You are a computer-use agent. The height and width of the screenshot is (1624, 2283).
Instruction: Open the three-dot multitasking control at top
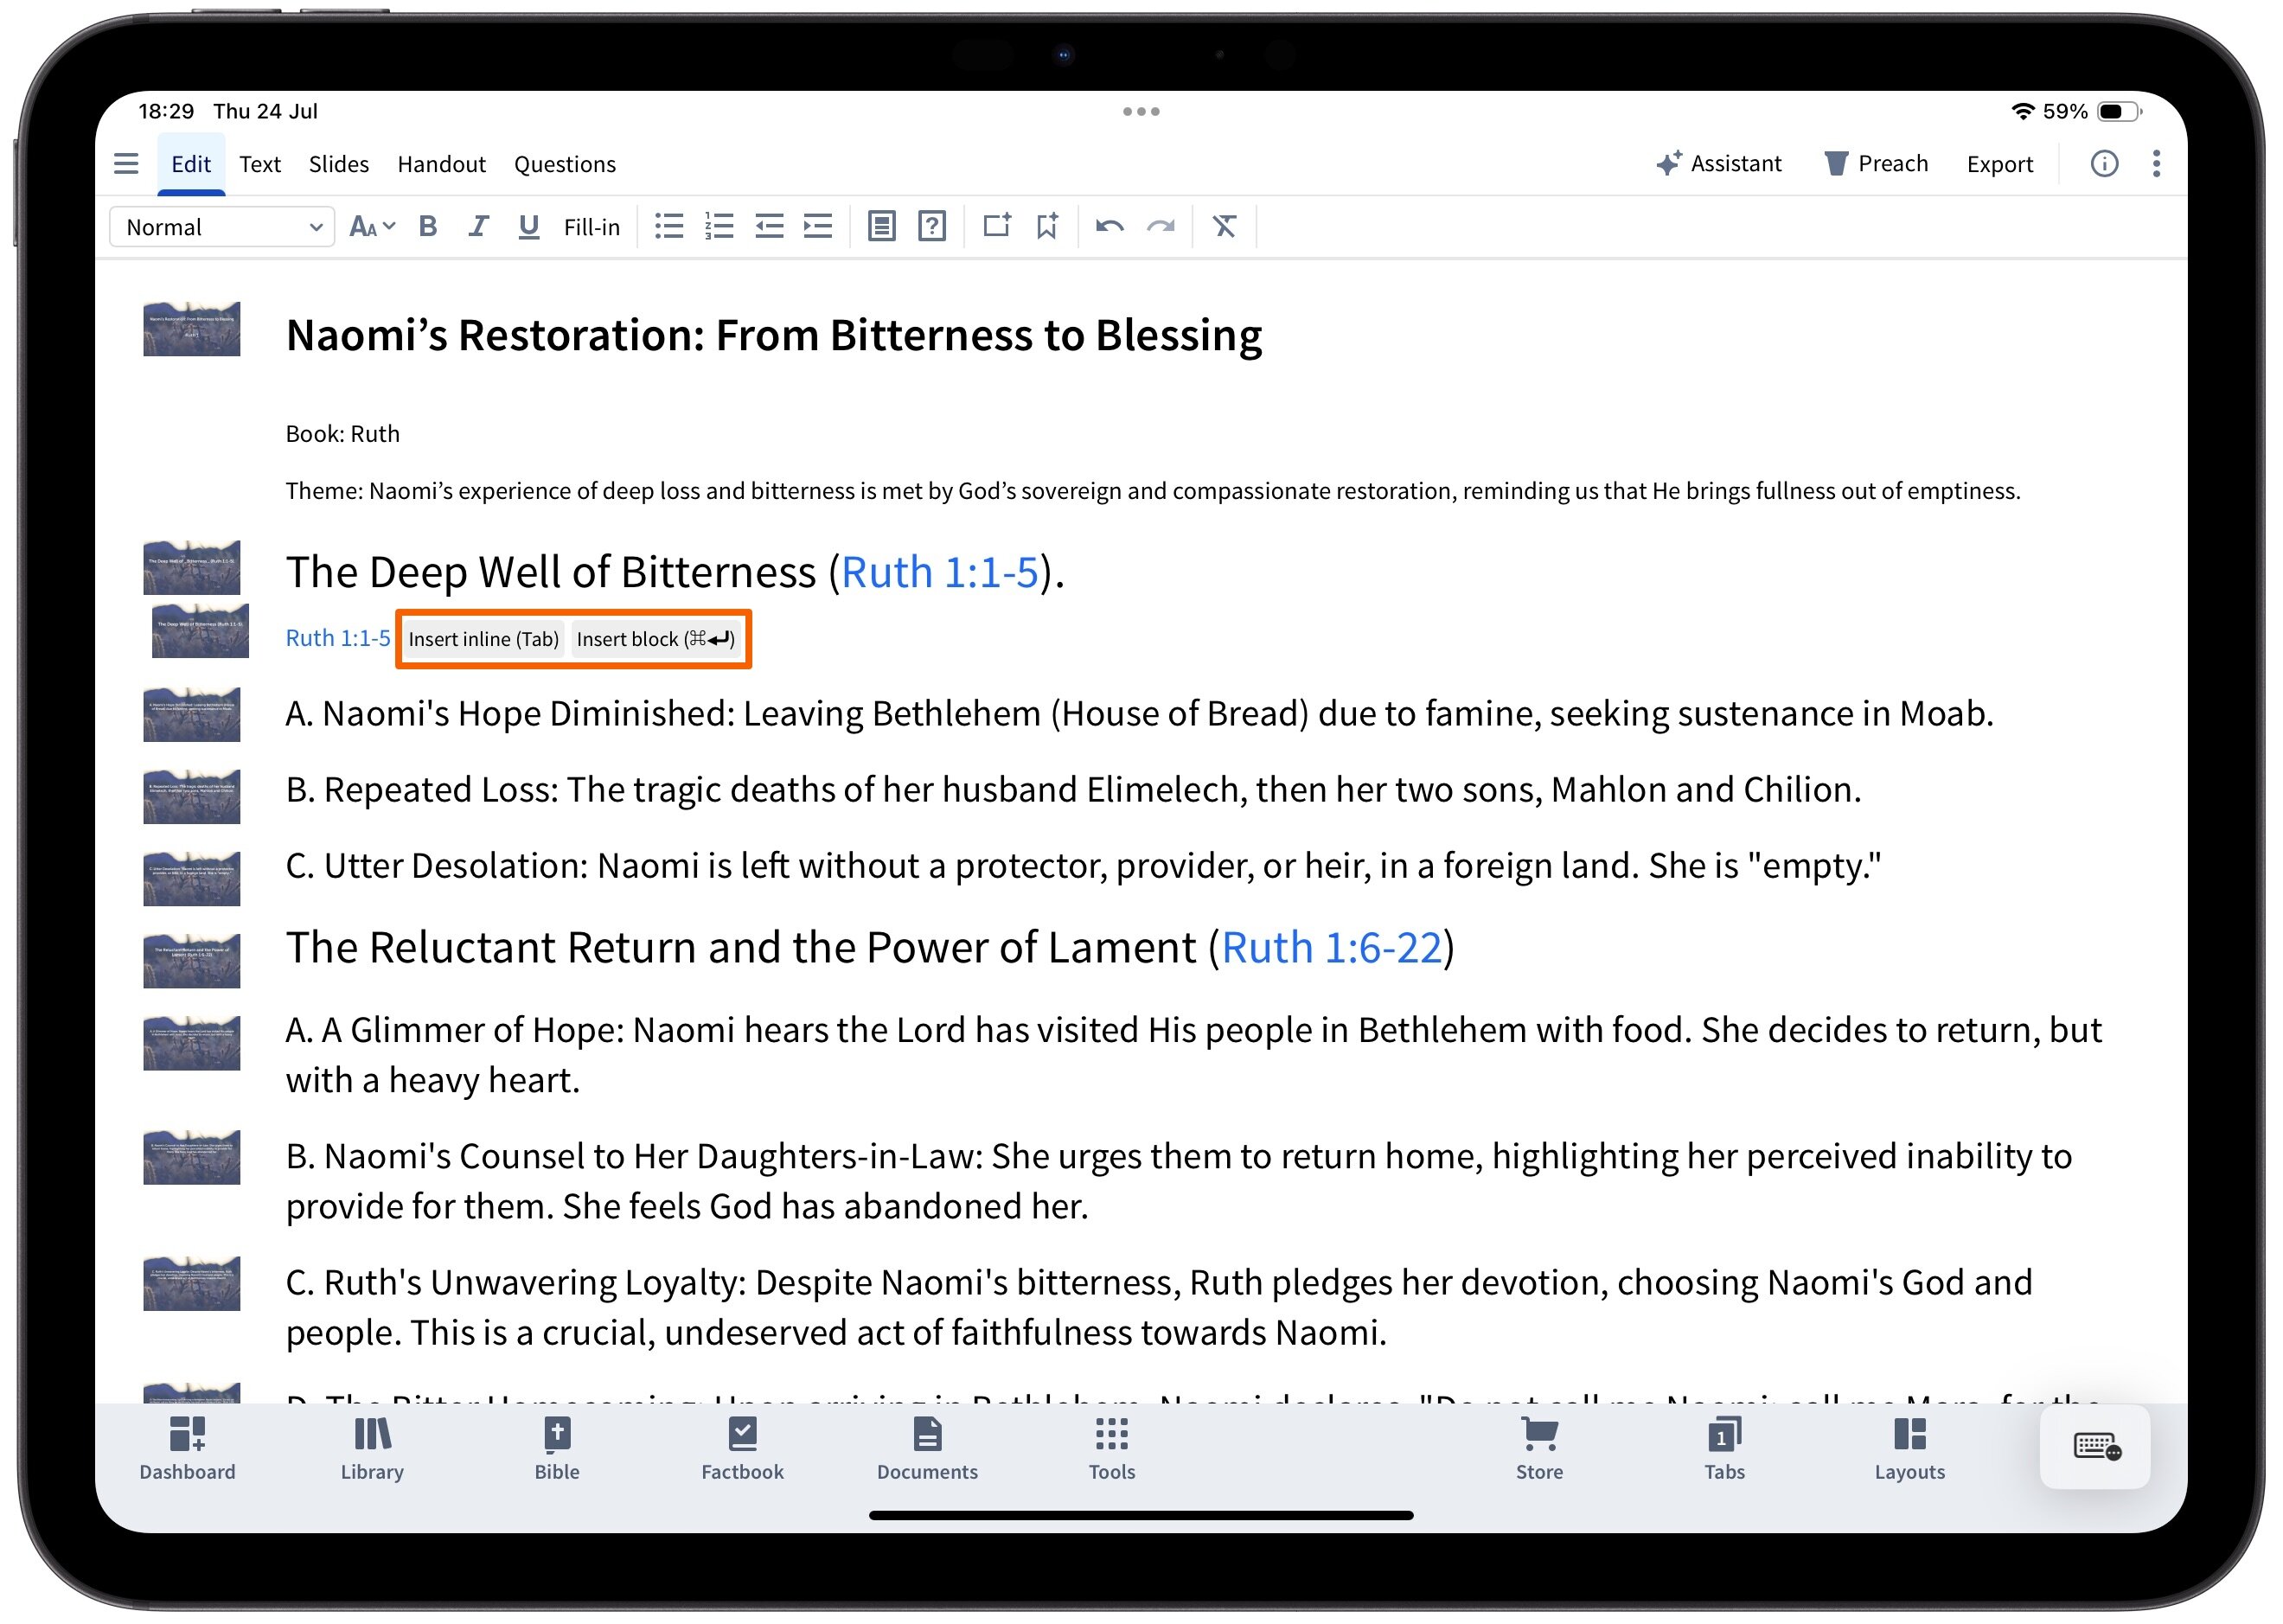[x=1141, y=111]
